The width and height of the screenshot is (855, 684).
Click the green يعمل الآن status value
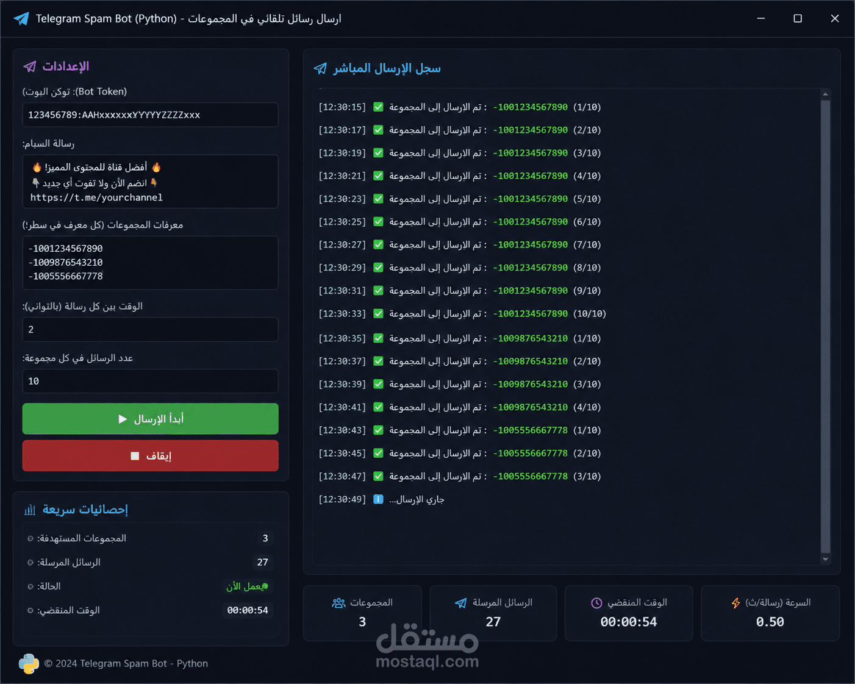click(247, 586)
